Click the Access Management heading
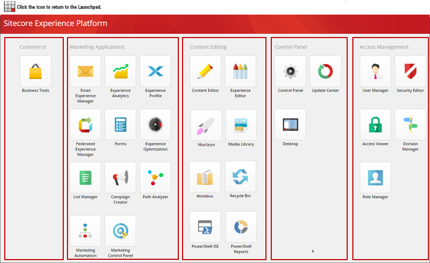The image size is (430, 263). pyautogui.click(x=384, y=47)
